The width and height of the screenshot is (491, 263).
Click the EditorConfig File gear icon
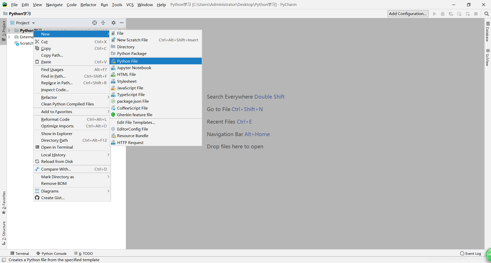coord(113,129)
